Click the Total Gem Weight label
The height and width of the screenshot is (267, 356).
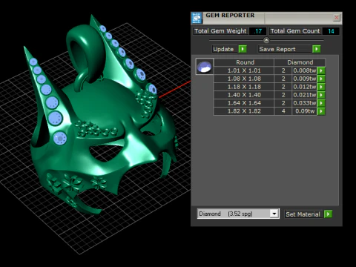220,31
